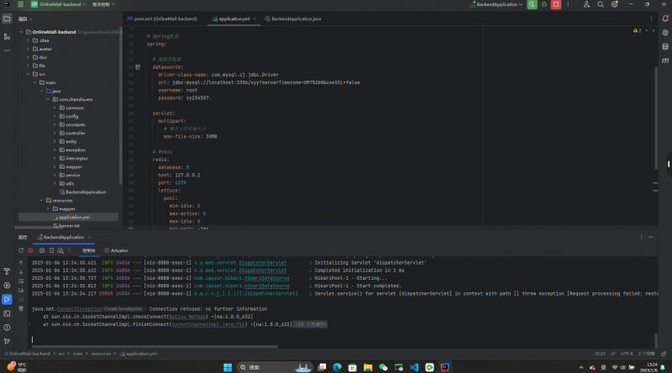Collapse the src folder
Image resolution: width=672 pixels, height=373 pixels.
pyautogui.click(x=29, y=74)
